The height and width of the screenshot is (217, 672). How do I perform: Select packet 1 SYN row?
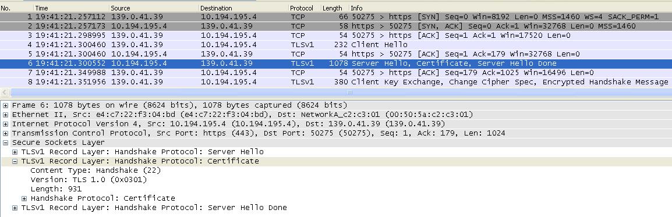[x=336, y=17]
